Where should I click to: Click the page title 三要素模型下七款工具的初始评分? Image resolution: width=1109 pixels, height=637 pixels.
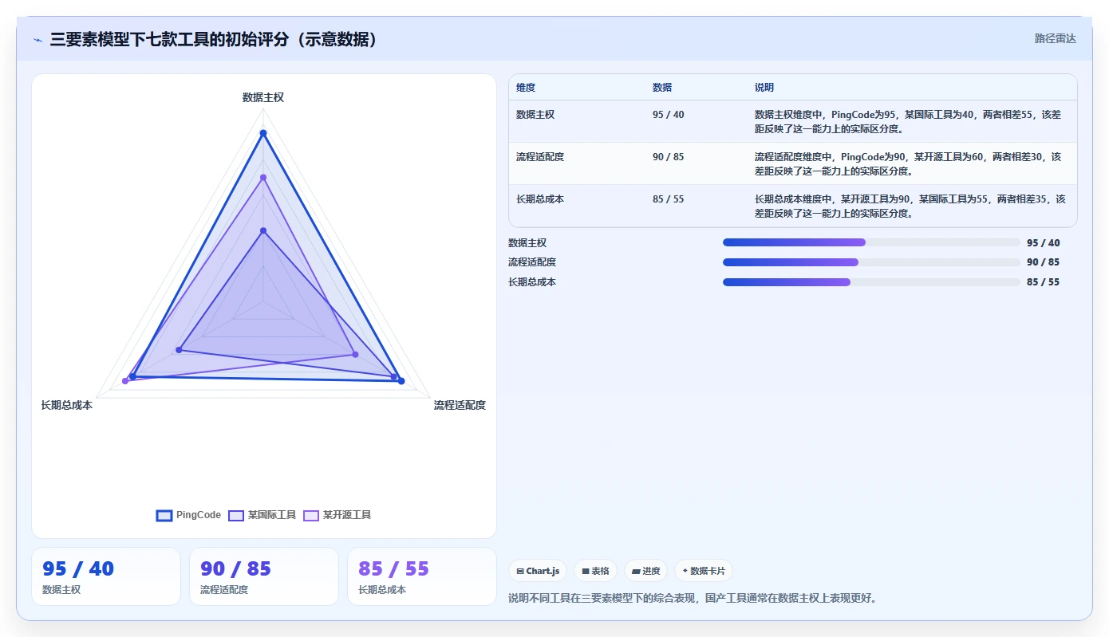[x=213, y=39]
